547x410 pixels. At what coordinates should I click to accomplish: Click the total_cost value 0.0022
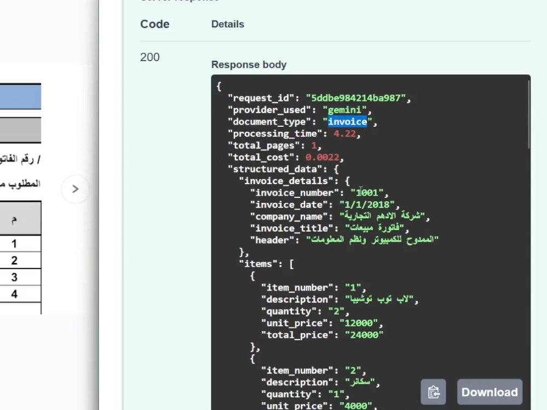(322, 157)
